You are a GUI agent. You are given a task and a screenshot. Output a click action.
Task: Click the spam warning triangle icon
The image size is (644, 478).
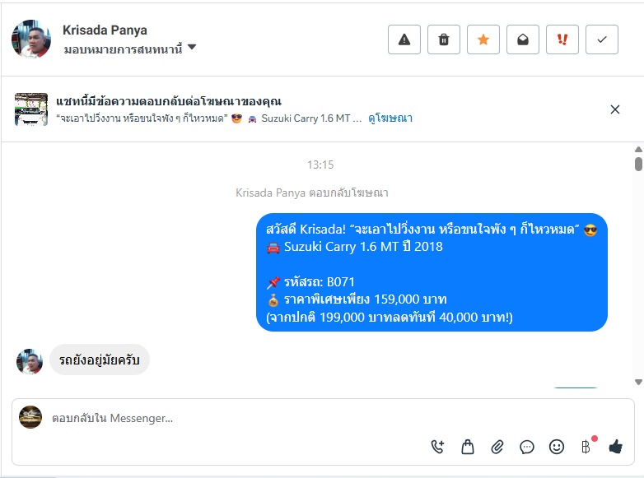tap(404, 39)
